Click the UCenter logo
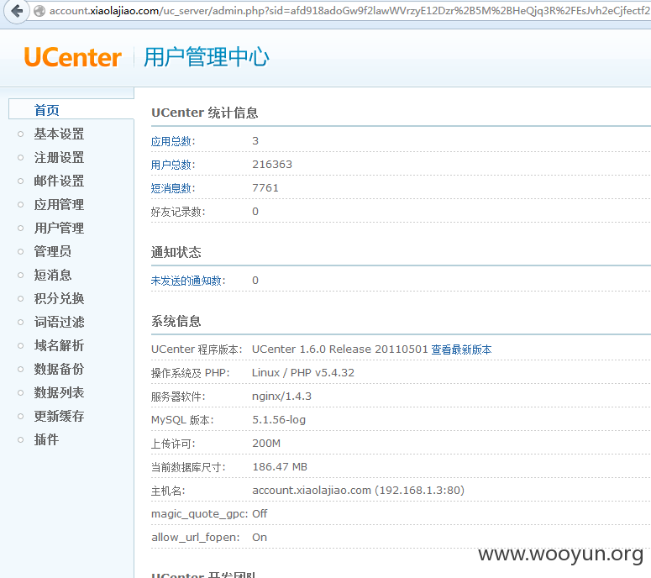This screenshot has height=578, width=651. 72,57
